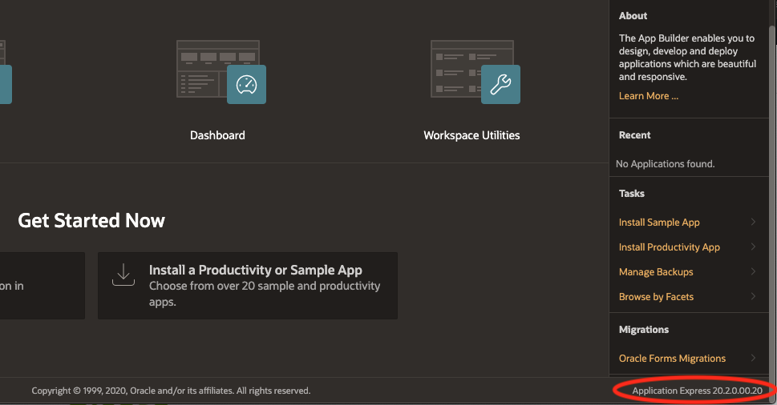Screen dimensions: 777x405
Task: Click the partially visible card at left edge
Action: (x=42, y=286)
